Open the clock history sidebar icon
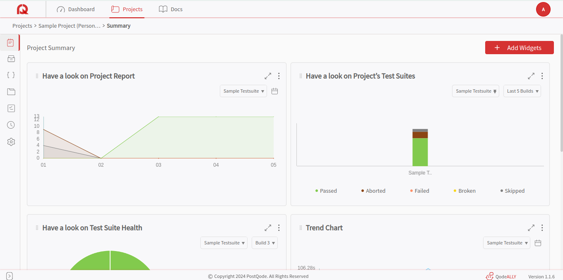 pyautogui.click(x=11, y=125)
